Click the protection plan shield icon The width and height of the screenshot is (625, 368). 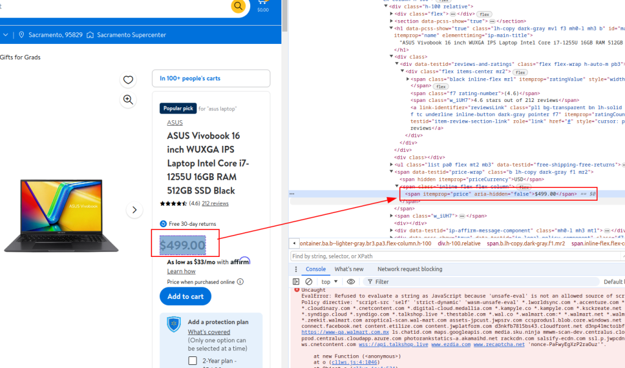coord(174,325)
